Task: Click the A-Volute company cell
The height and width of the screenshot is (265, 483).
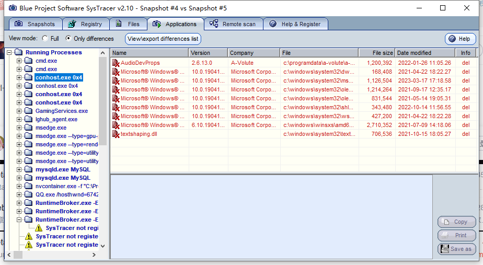Action: (242, 63)
